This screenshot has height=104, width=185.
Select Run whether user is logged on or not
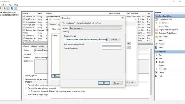pyautogui.click(x=26, y=88)
